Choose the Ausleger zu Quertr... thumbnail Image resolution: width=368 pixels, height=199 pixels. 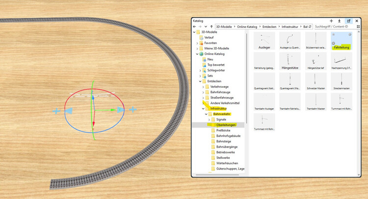pyautogui.click(x=290, y=41)
